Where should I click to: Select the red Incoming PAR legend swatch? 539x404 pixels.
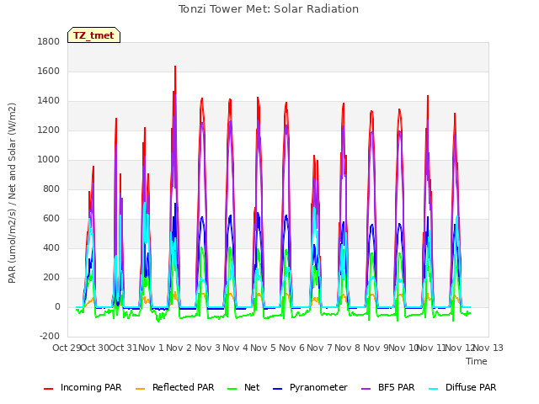[x=49, y=389]
